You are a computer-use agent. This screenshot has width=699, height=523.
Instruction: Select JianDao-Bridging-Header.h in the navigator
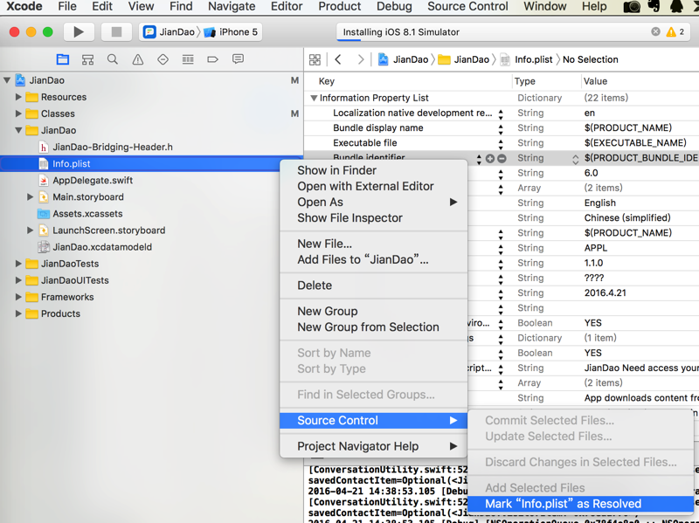(113, 147)
